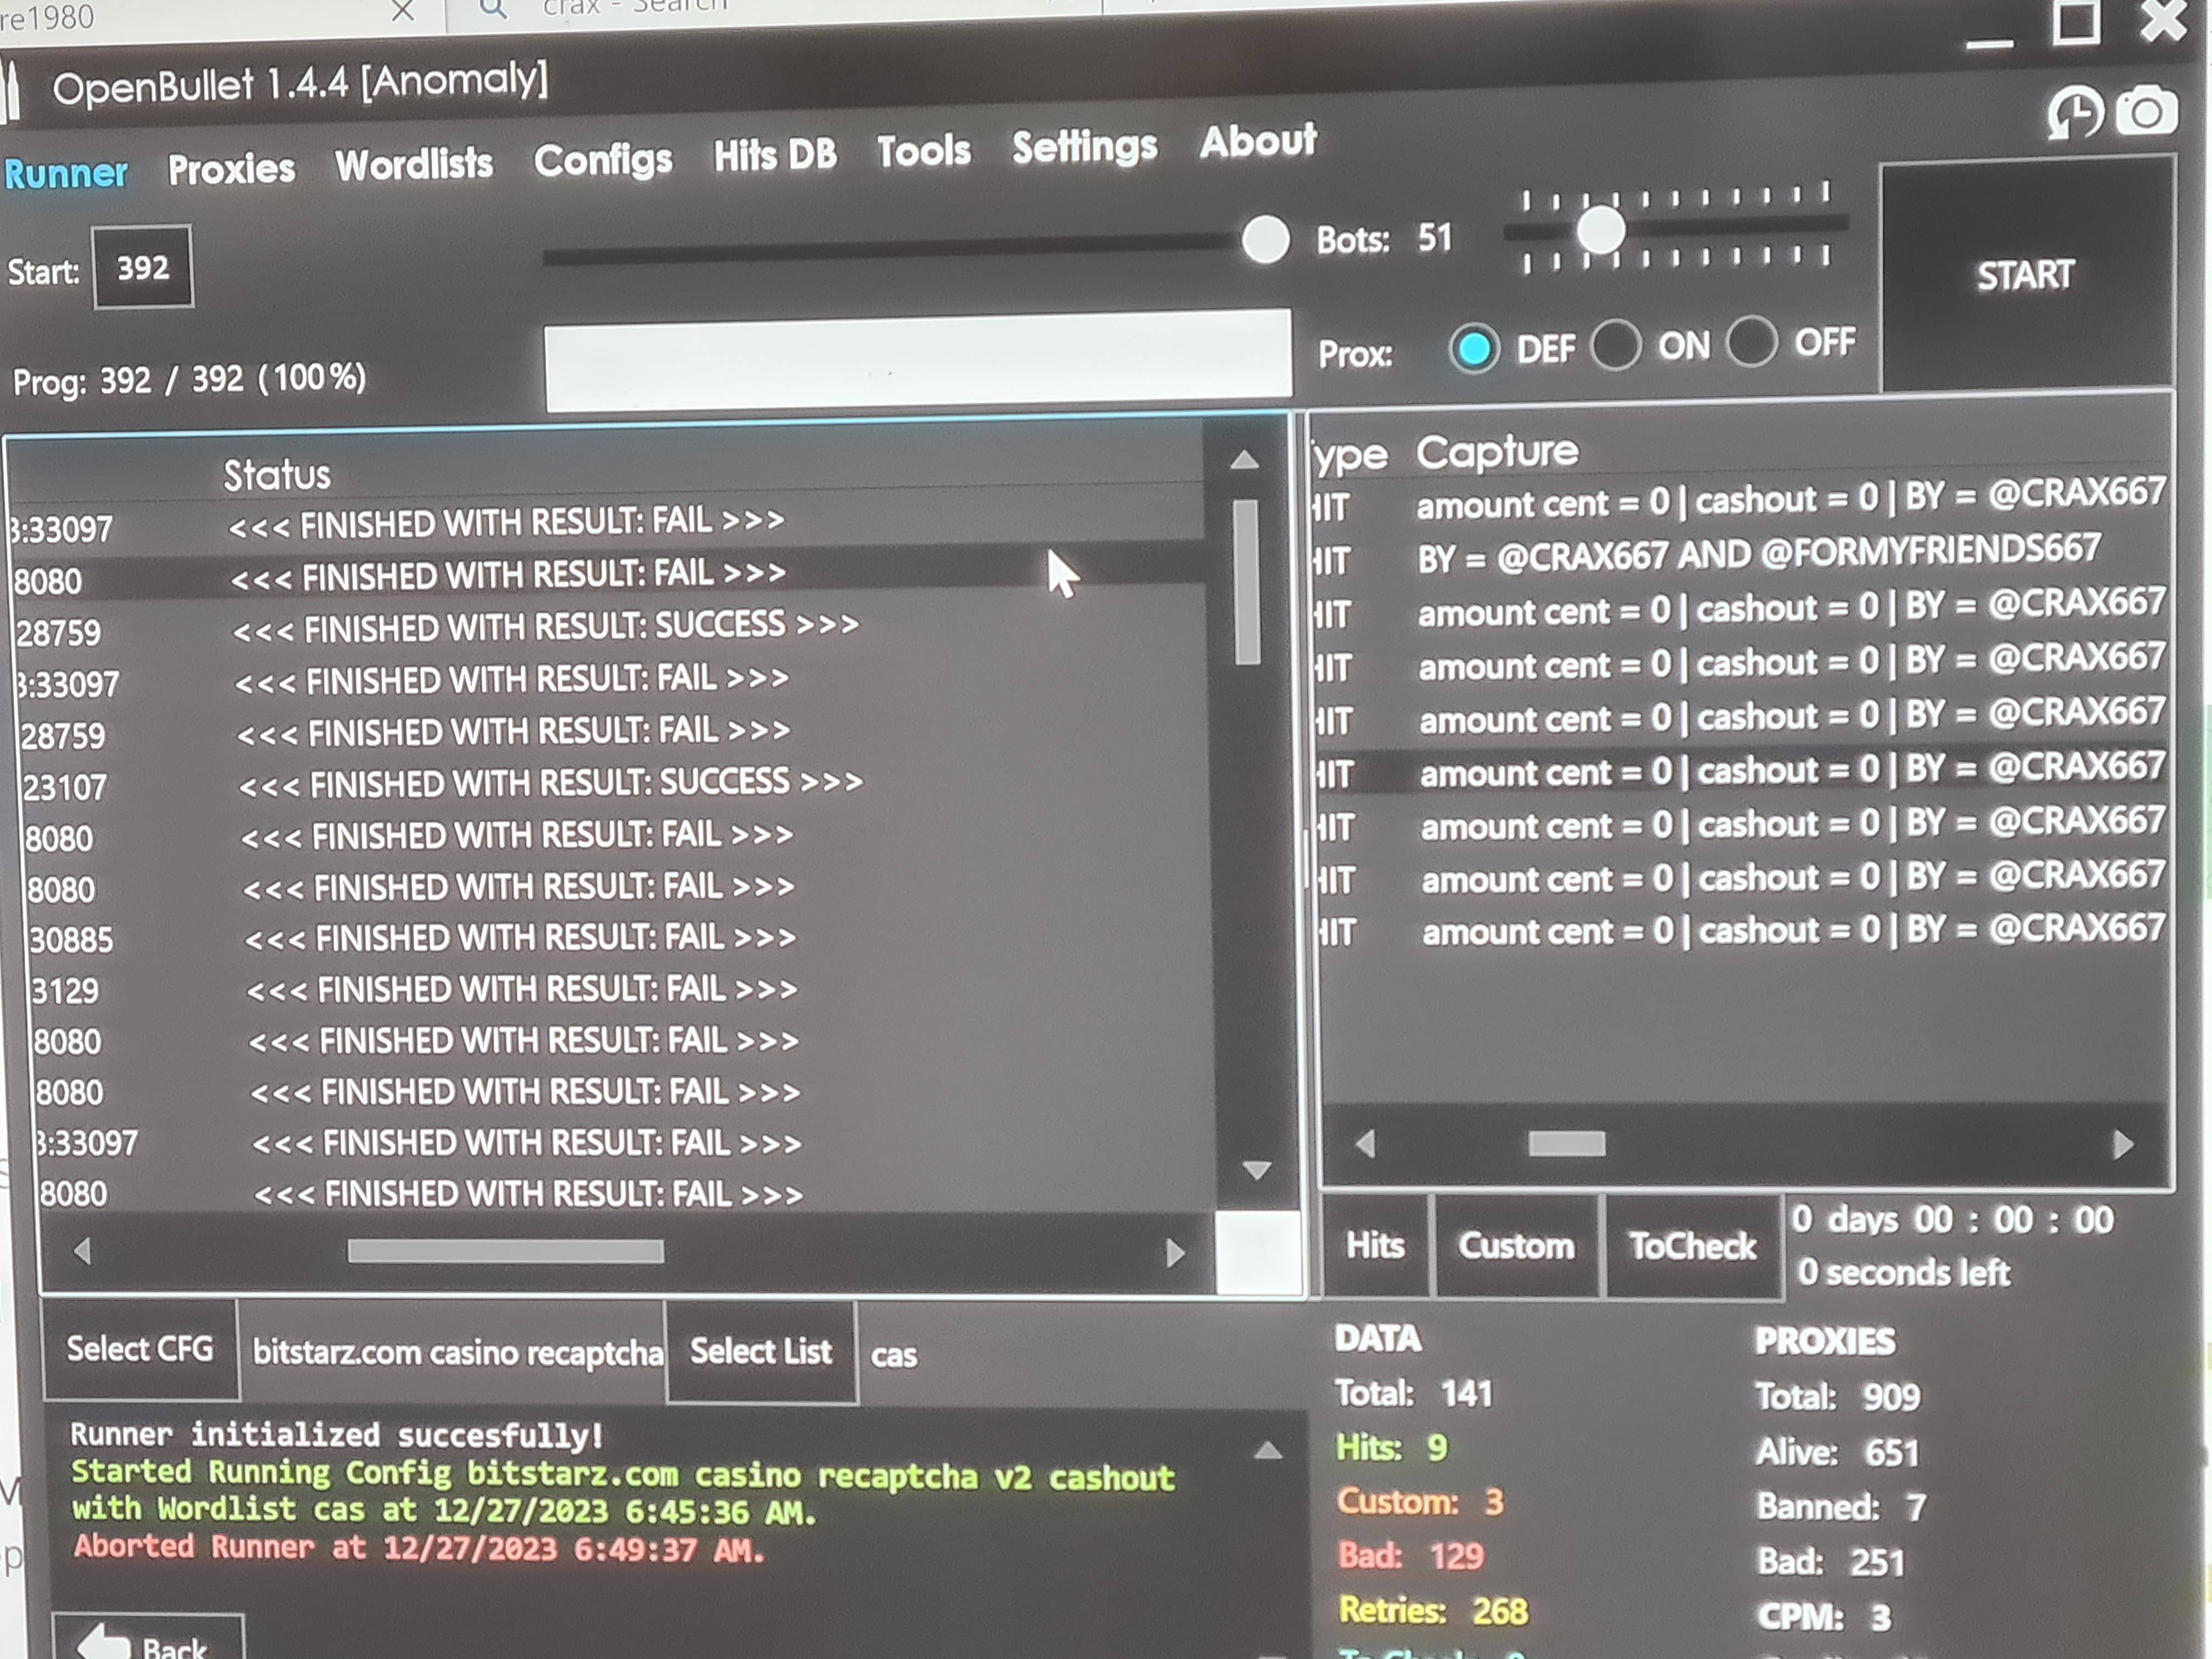Image resolution: width=2212 pixels, height=1659 pixels.
Task: Open the Proxies tab
Action: coord(231,169)
